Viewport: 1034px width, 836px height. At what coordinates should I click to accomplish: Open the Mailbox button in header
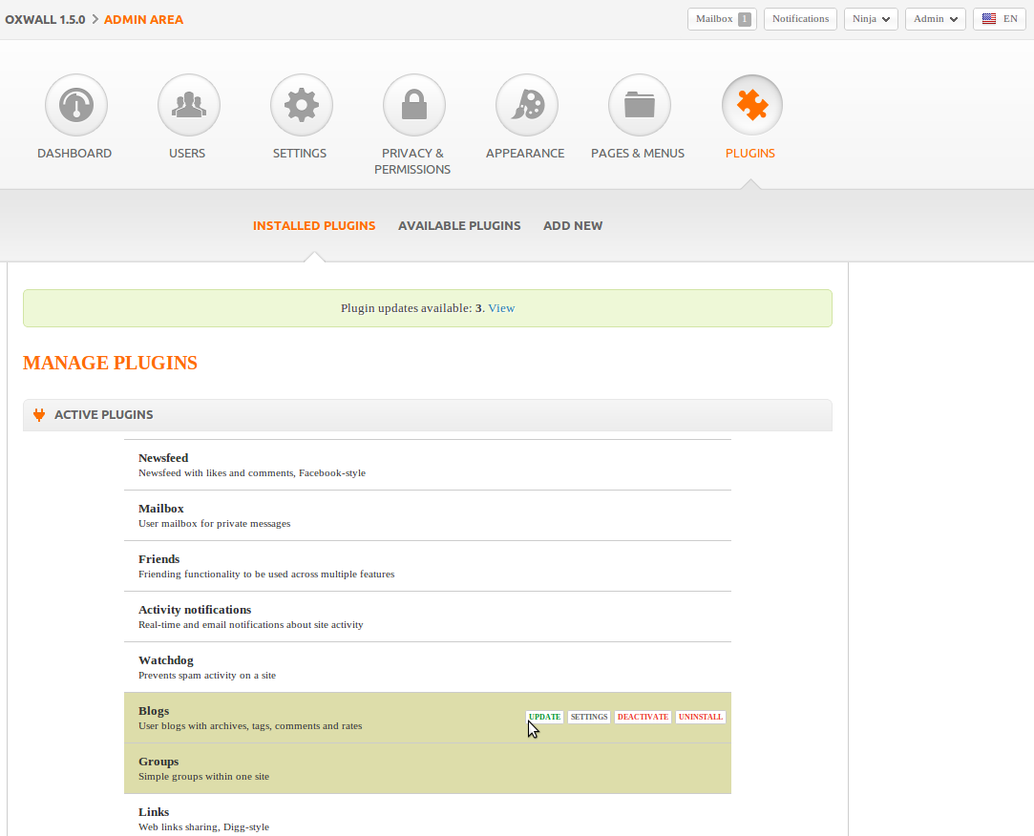[x=721, y=19]
